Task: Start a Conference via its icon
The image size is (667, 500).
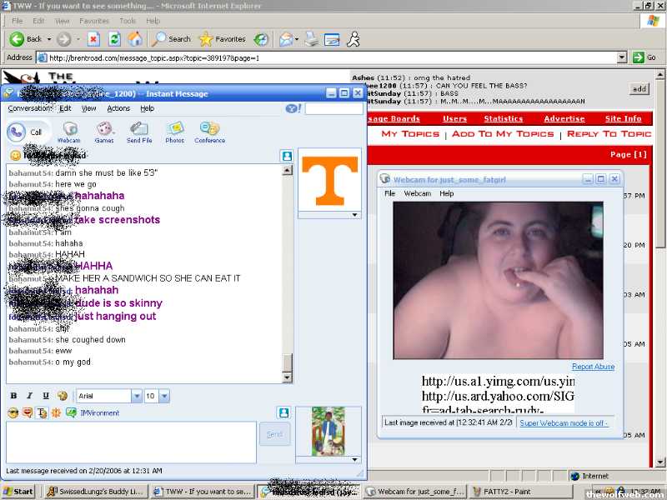Action: pyautogui.click(x=209, y=129)
